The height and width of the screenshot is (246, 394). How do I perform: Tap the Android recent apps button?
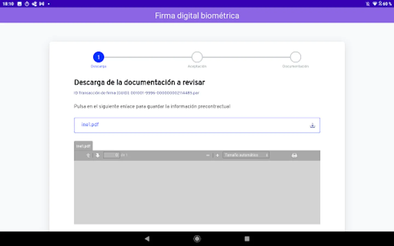pyautogui.click(x=247, y=239)
